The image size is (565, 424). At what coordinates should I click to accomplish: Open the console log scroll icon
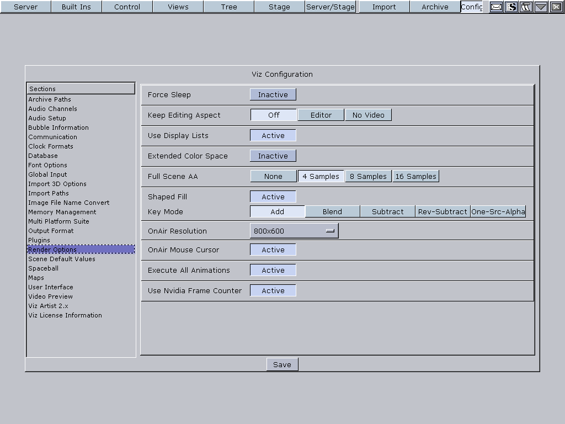[x=525, y=7]
